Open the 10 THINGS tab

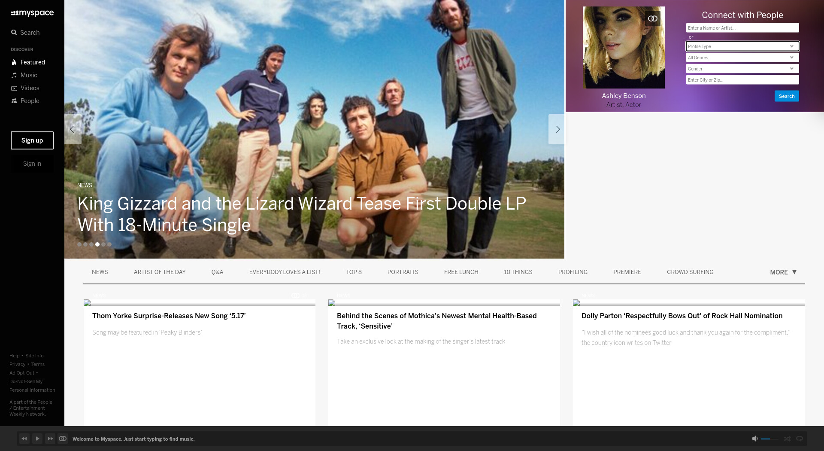point(518,272)
